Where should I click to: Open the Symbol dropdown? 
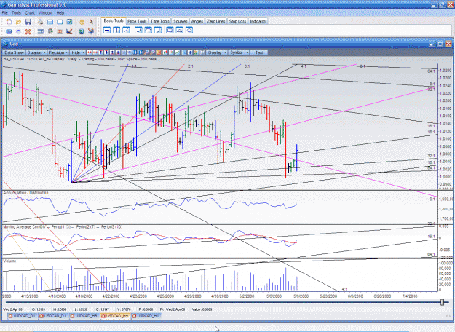[239, 52]
